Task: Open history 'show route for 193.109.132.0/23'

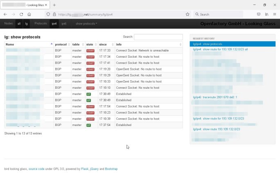Action: click(x=219, y=119)
